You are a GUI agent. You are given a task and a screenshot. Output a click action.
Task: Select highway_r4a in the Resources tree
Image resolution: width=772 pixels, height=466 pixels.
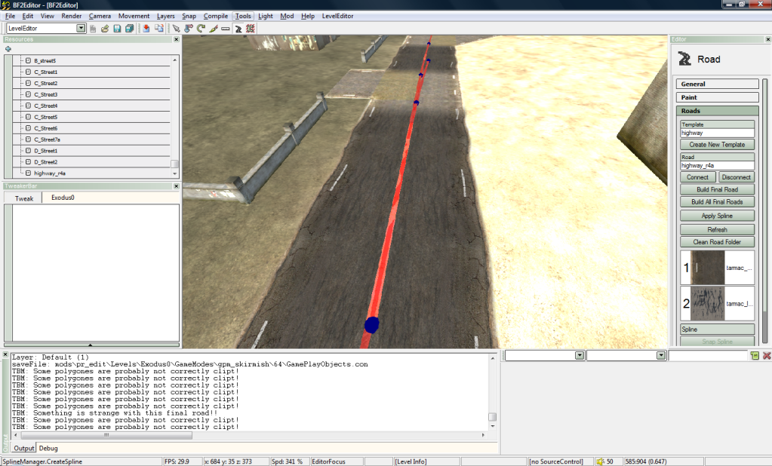50,173
